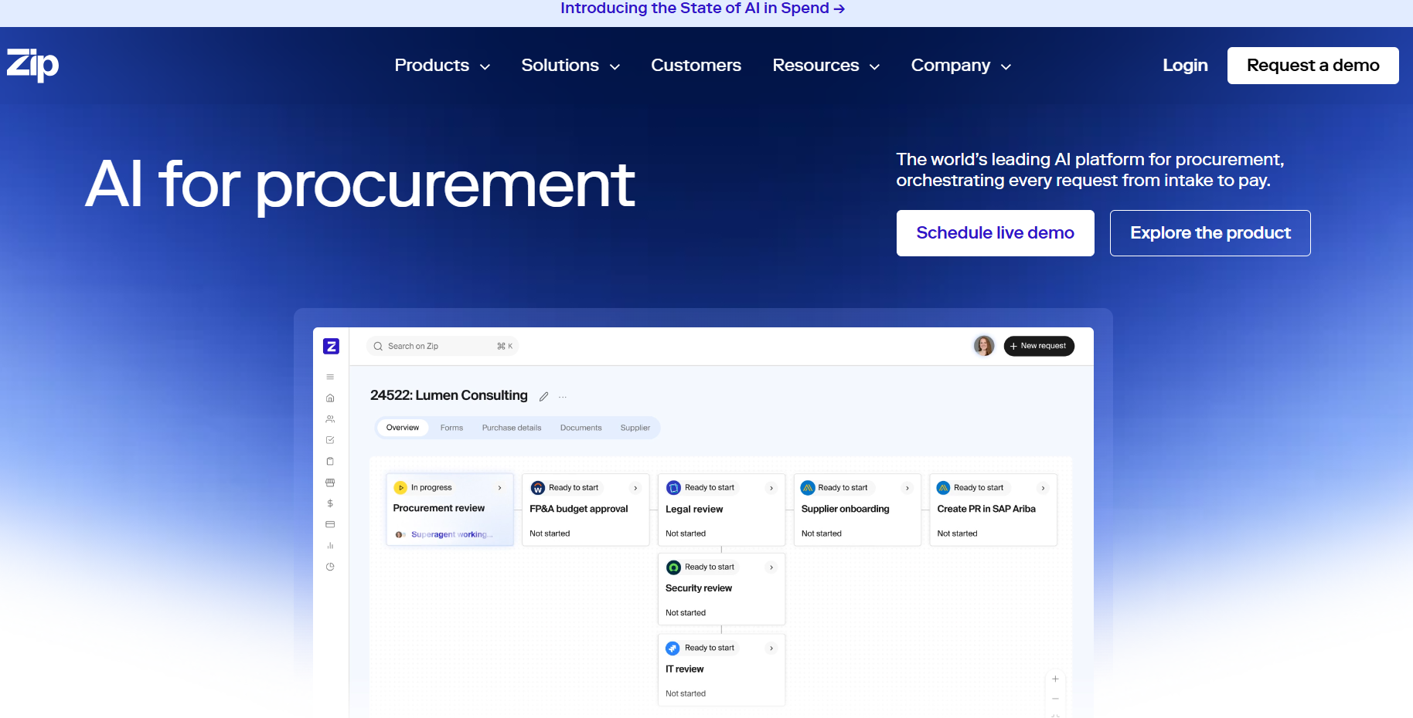Image resolution: width=1413 pixels, height=718 pixels.
Task: Click the Login link
Action: pyautogui.click(x=1185, y=66)
